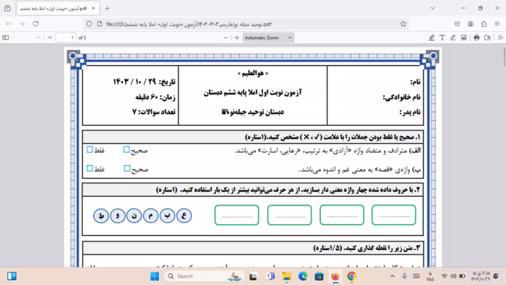Select the highlight tool in PDF toolbar
The height and width of the screenshot is (285, 506).
[432, 38]
